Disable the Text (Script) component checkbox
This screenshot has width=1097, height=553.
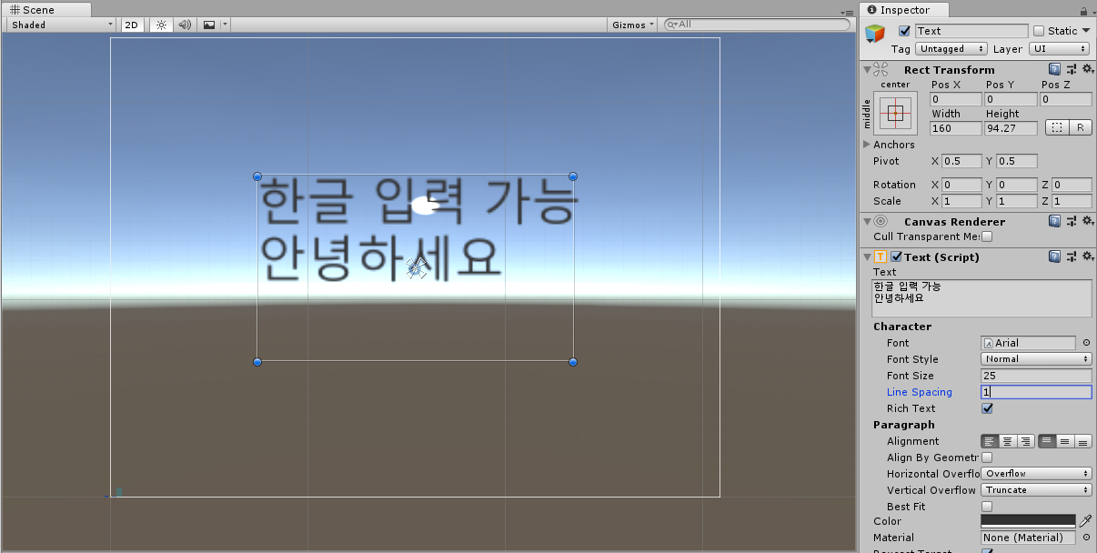pos(897,256)
